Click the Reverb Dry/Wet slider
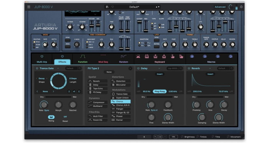The height and width of the screenshot is (143, 269). tap(210, 97)
